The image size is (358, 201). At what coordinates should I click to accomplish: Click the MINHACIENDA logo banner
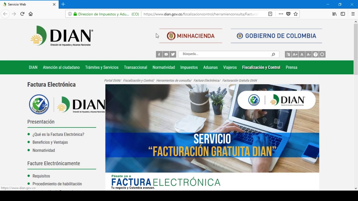pyautogui.click(x=191, y=36)
